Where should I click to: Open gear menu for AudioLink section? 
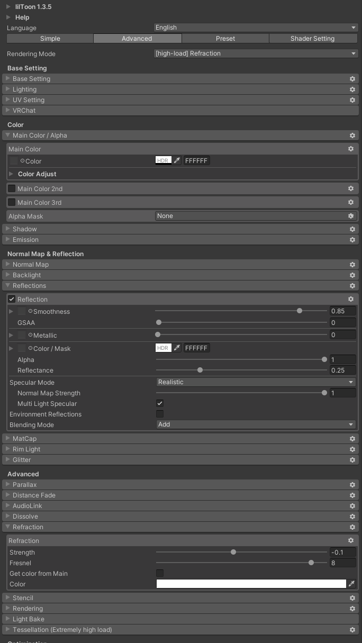352,506
